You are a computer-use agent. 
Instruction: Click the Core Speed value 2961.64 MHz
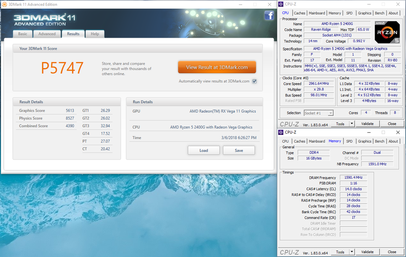tap(319, 84)
